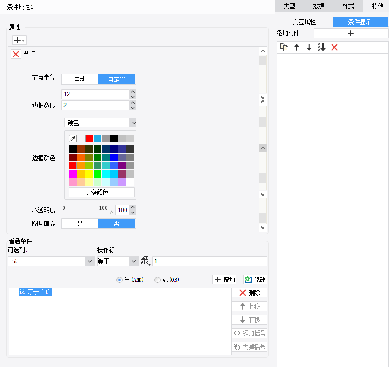Click the property panel scroll down arrow at bottom
The image size is (389, 367).
tap(263, 227)
